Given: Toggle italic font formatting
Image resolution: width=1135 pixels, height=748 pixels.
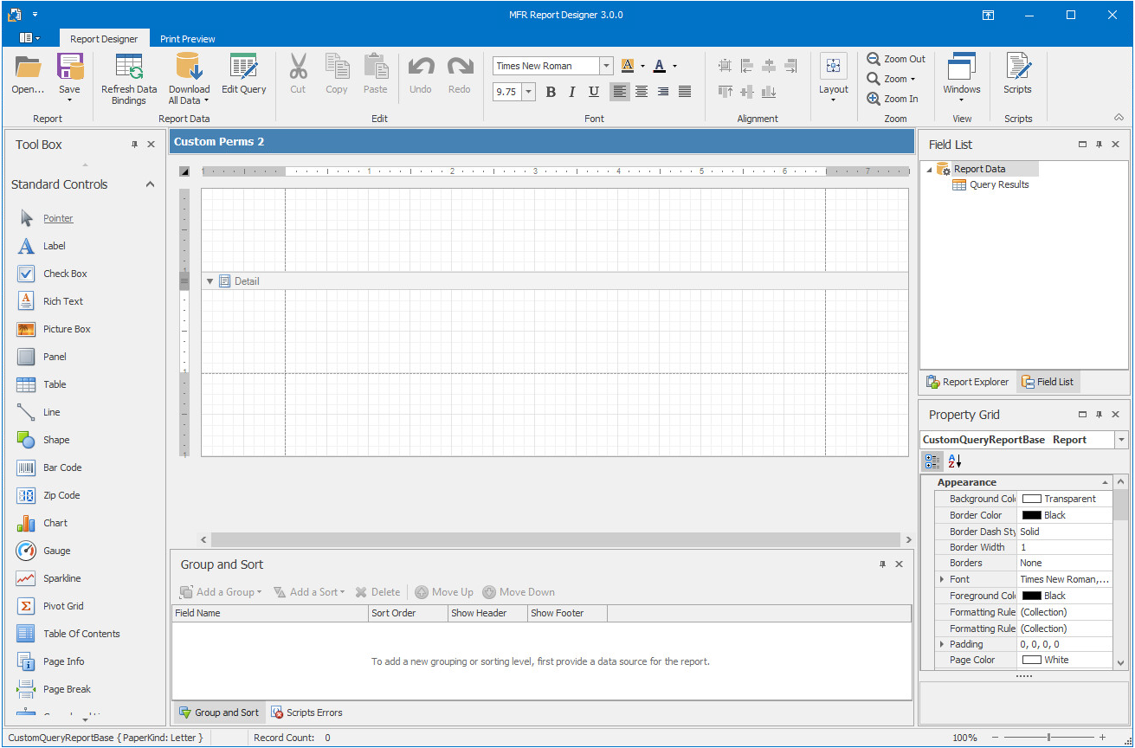Looking at the screenshot, I should [x=572, y=92].
